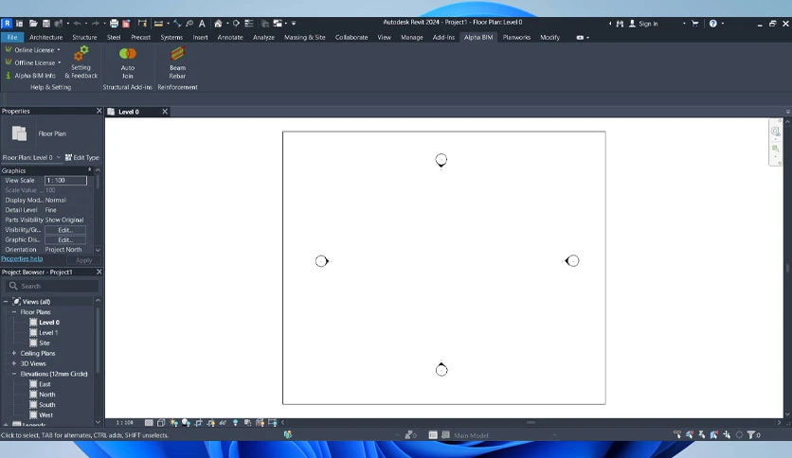
Task: Open Default 3D View house icon
Action: (218, 24)
